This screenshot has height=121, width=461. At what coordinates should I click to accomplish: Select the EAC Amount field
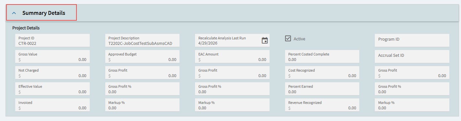232,56
